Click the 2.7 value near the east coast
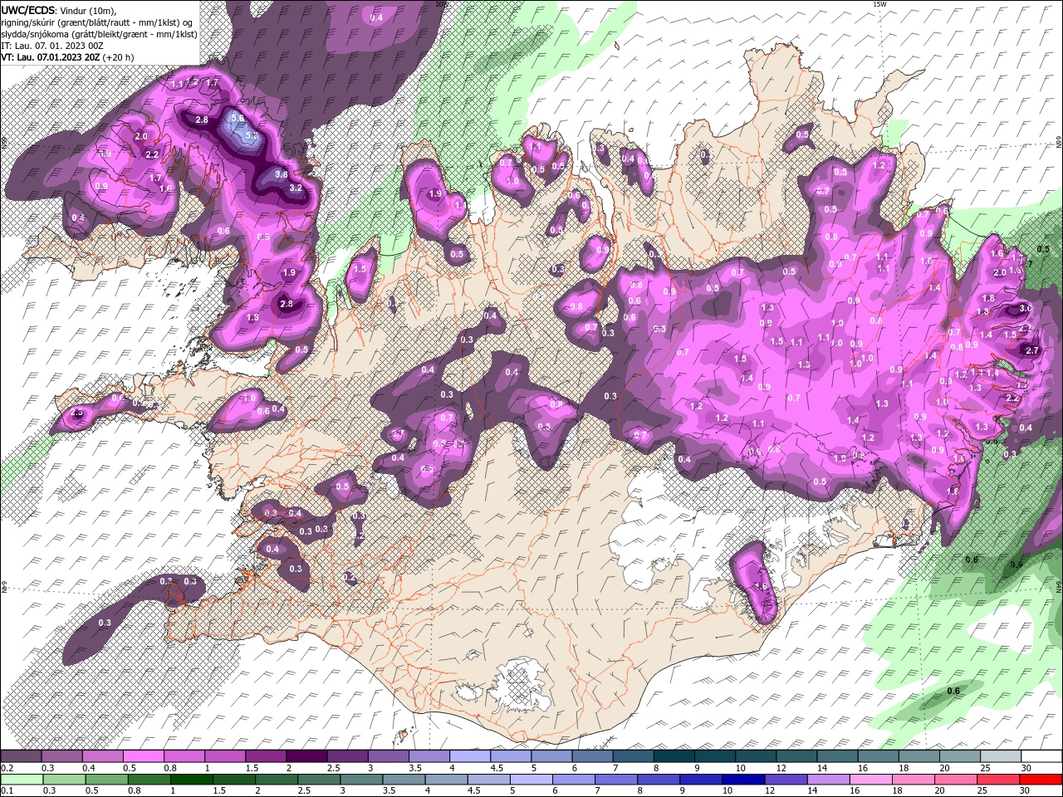1063x797 pixels. (x=1032, y=351)
